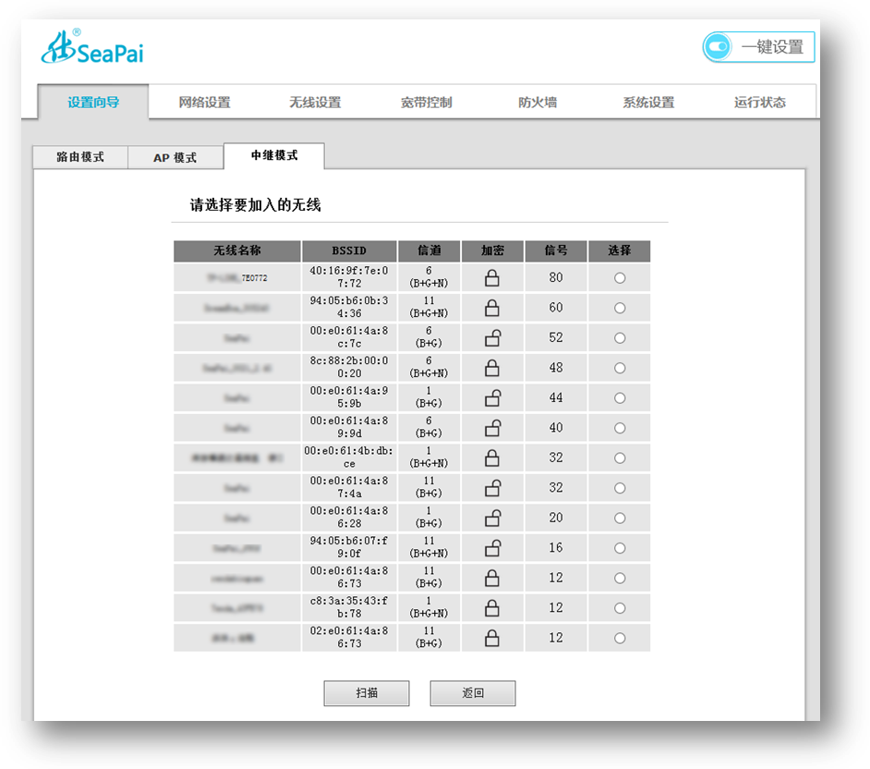Click locked padlock icon in signal 80 row
This screenshot has height=769, width=870.
coord(492,277)
